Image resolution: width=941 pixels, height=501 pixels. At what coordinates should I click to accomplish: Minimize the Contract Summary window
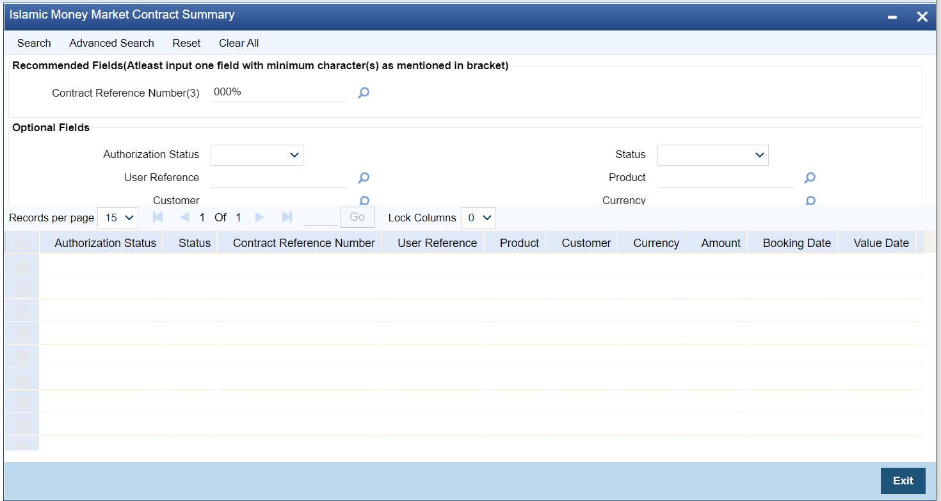[892, 17]
